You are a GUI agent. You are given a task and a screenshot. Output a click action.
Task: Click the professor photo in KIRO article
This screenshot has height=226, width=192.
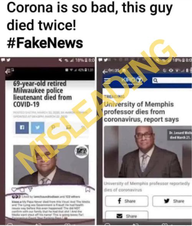(x=148, y=152)
